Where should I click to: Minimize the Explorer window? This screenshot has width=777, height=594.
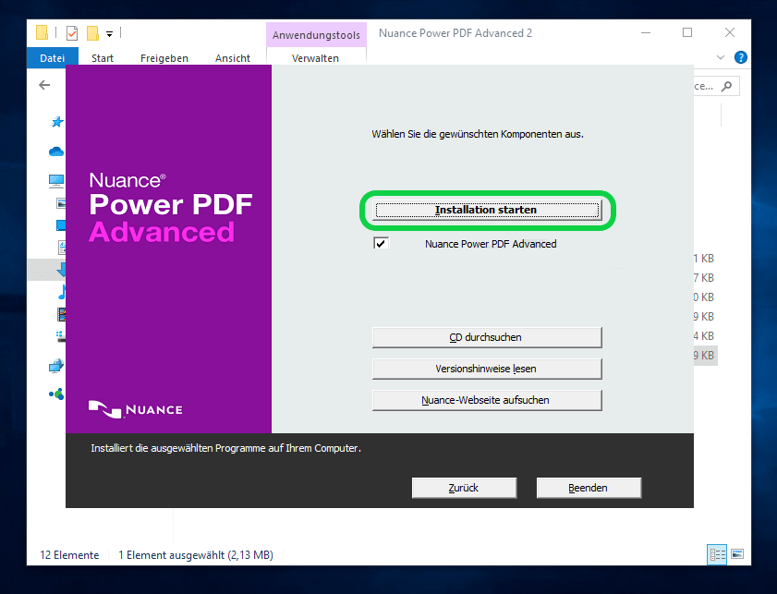[x=646, y=32]
